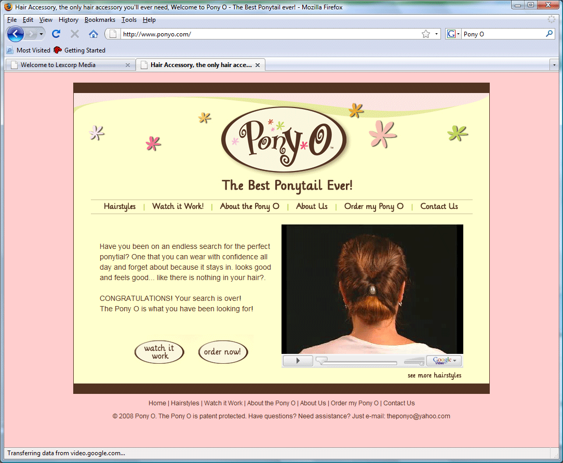Go to the Home page icon
Screen dimensions: 563x463
(93, 34)
